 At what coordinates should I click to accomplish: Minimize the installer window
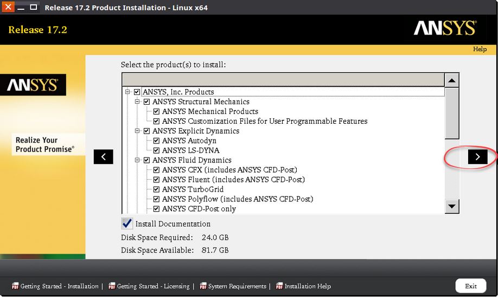21,7
